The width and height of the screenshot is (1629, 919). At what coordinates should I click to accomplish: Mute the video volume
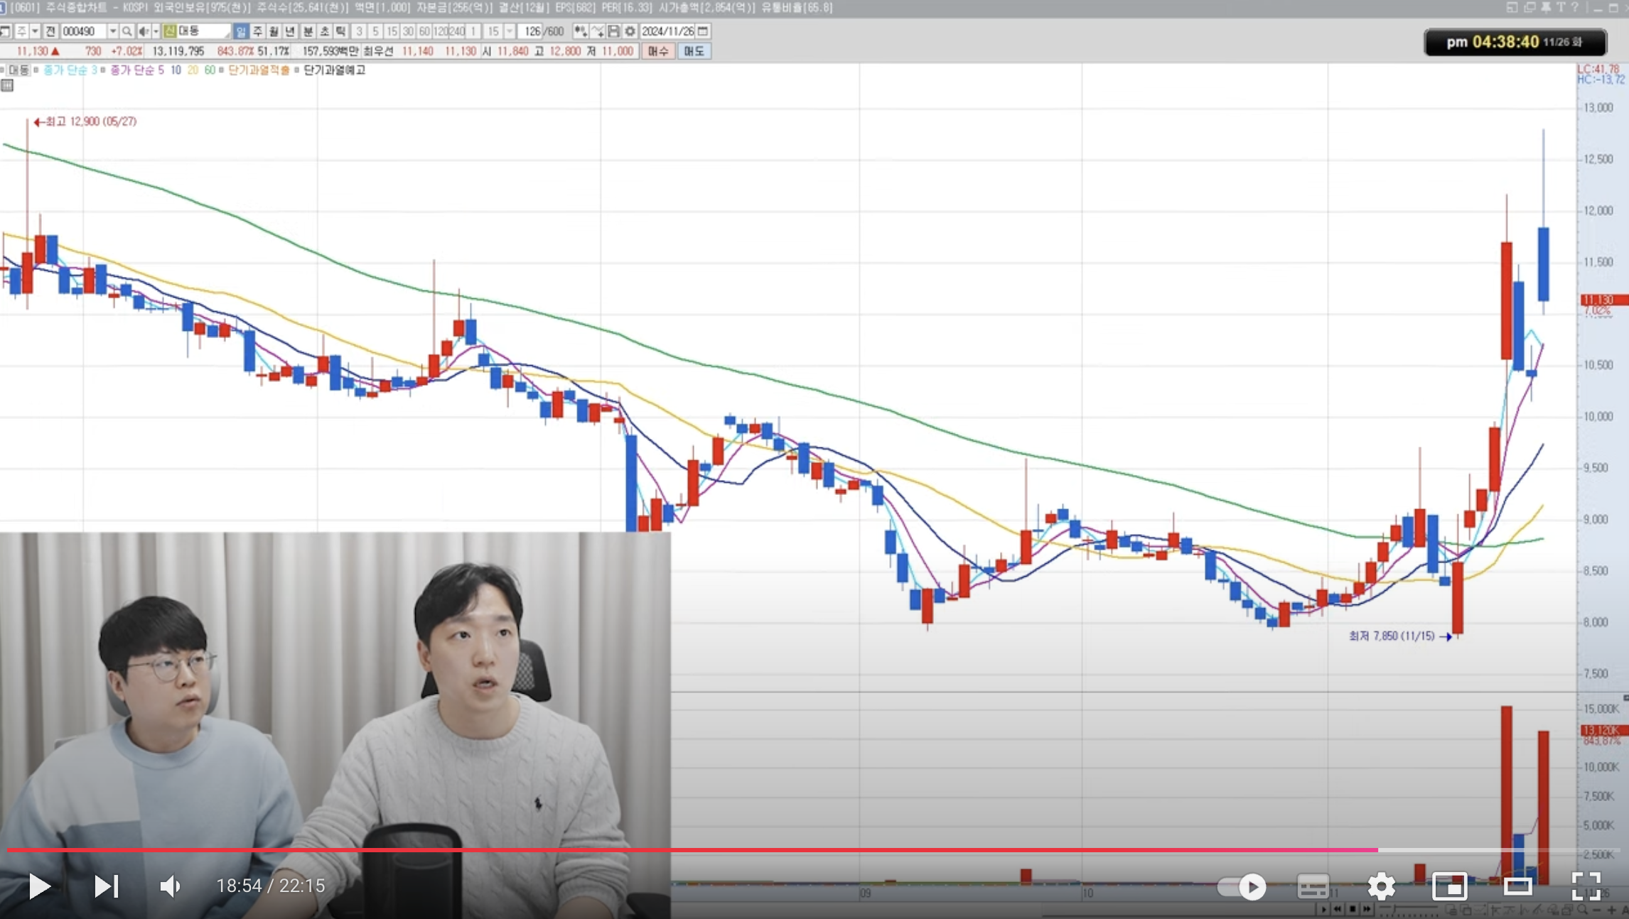tap(170, 886)
